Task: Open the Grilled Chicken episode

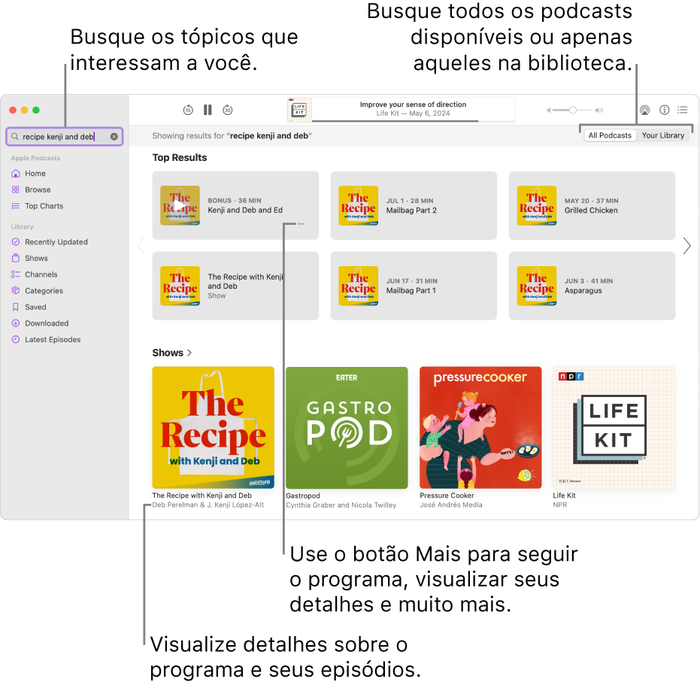Action: [592, 205]
